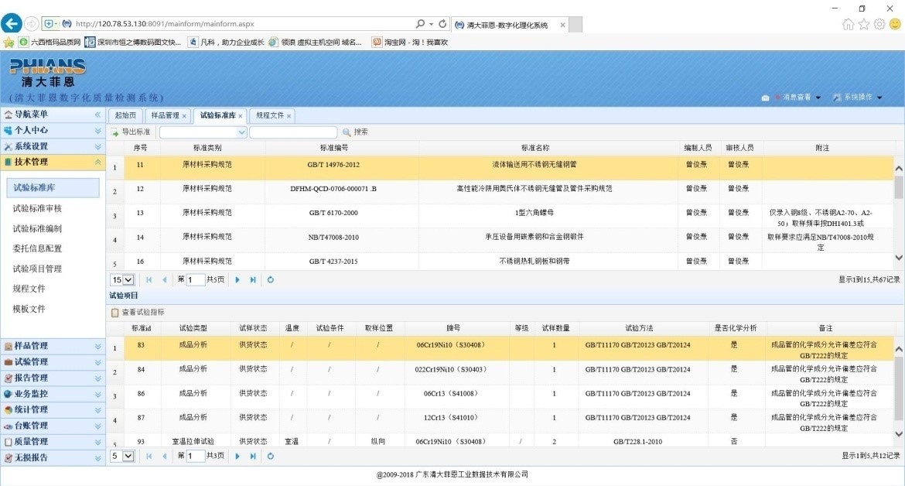This screenshot has width=905, height=486.
Task: Click the address bar search magnifier
Action: tap(420, 24)
